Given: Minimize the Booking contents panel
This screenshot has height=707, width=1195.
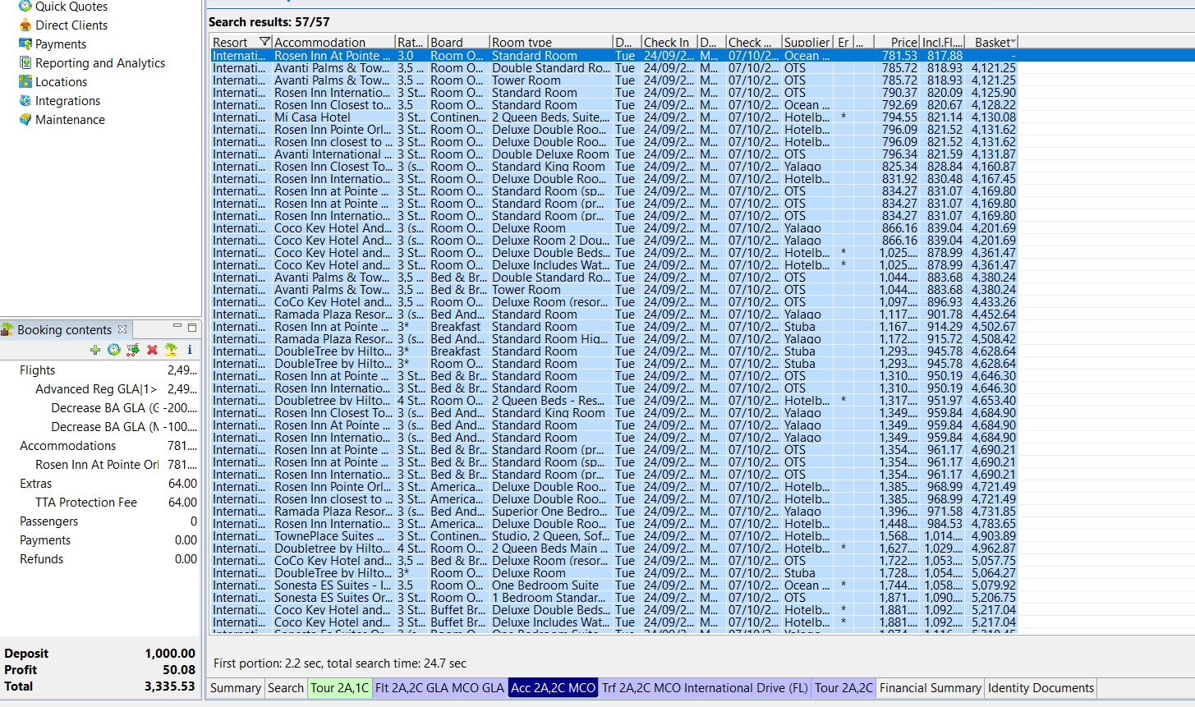Looking at the screenshot, I should point(177,327).
